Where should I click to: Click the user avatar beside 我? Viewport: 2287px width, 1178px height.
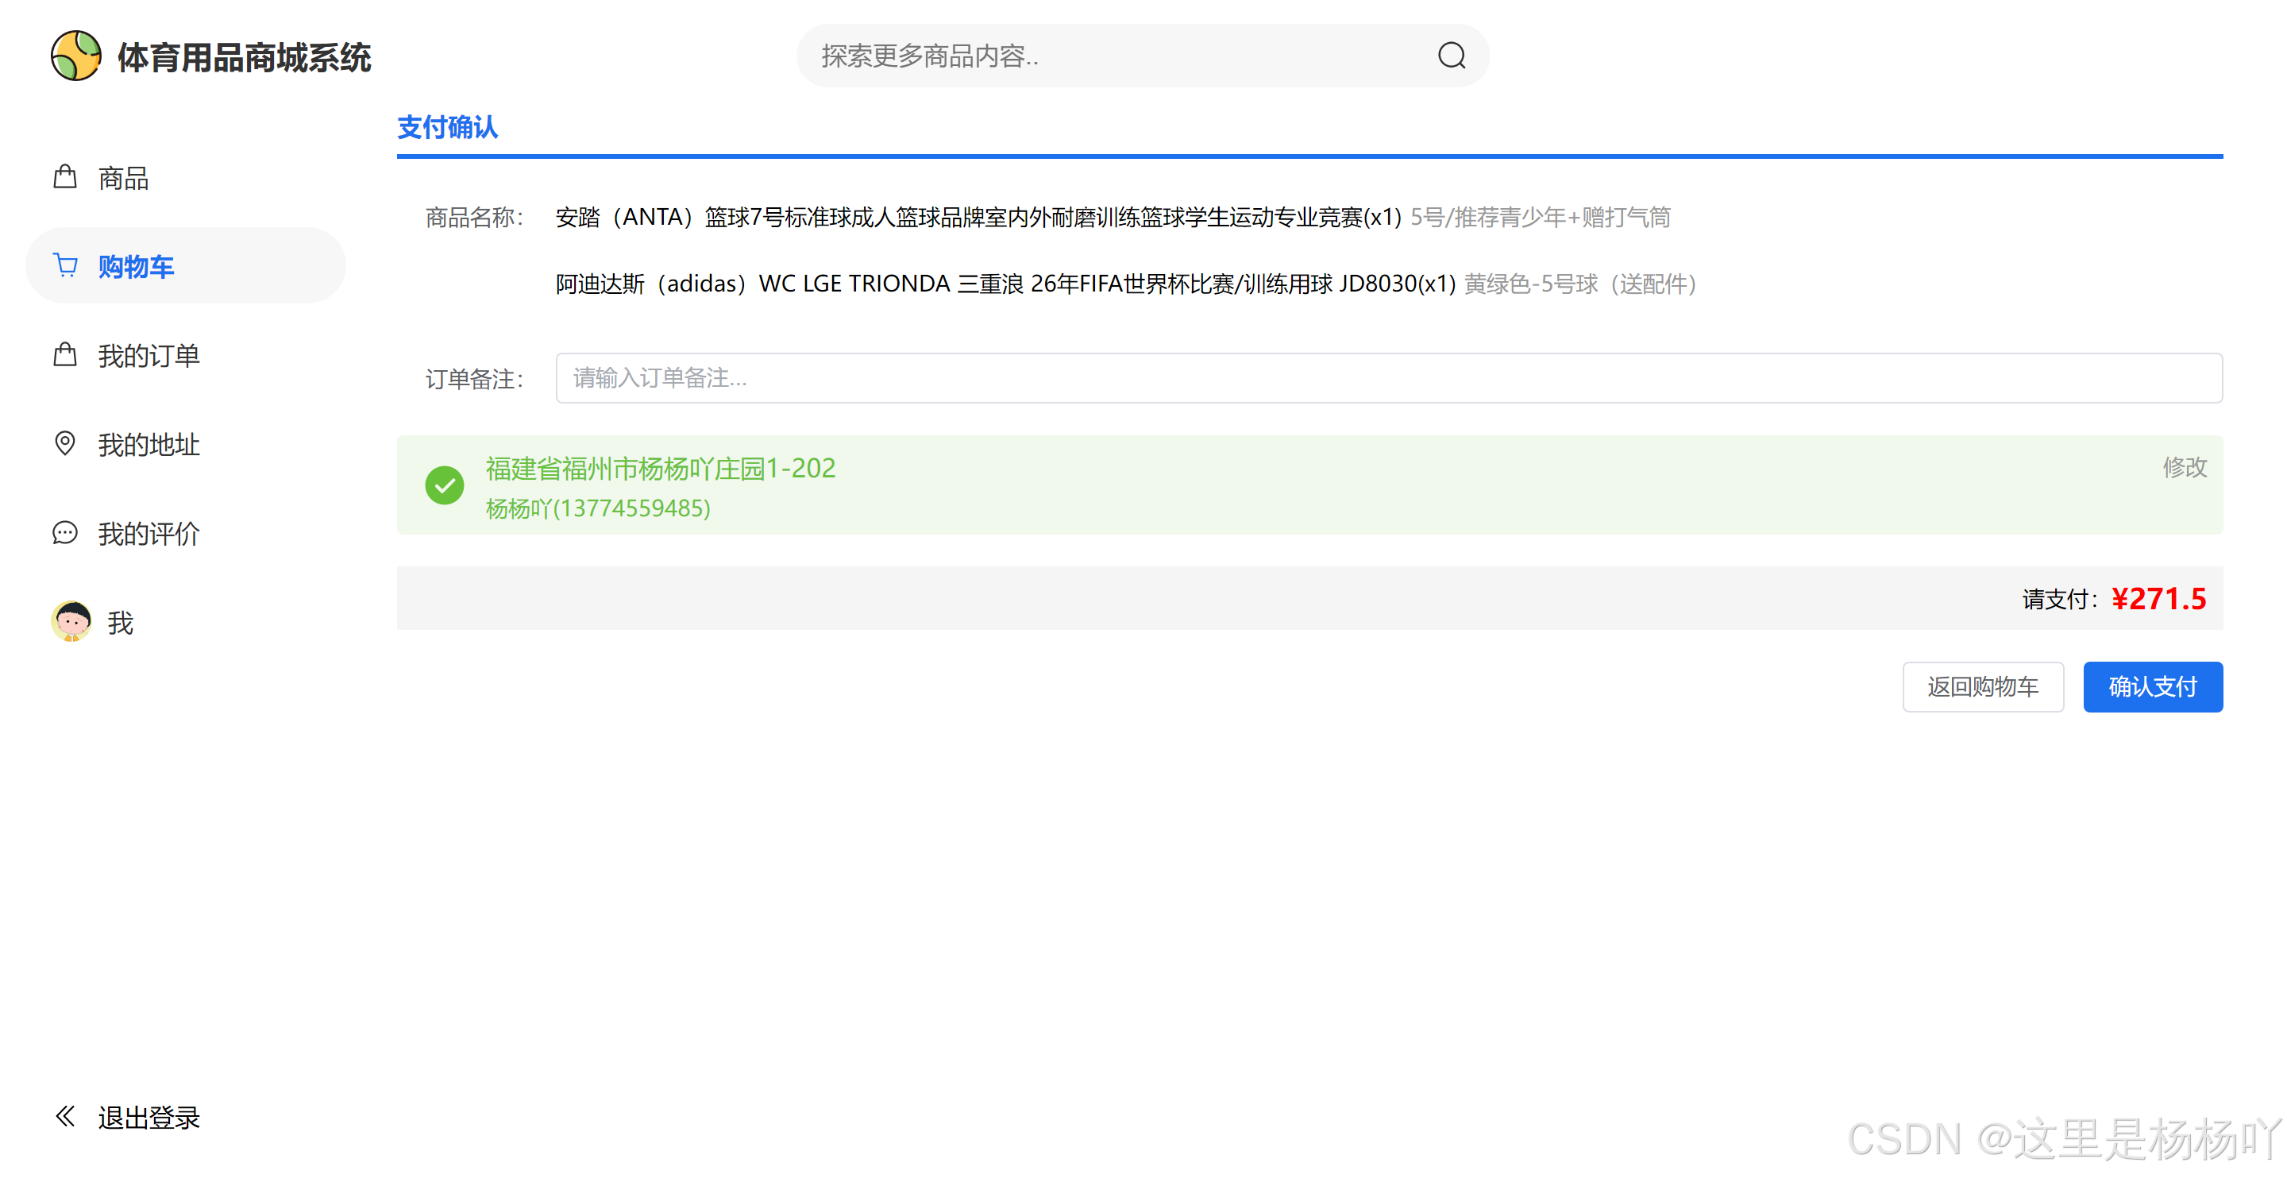click(71, 621)
